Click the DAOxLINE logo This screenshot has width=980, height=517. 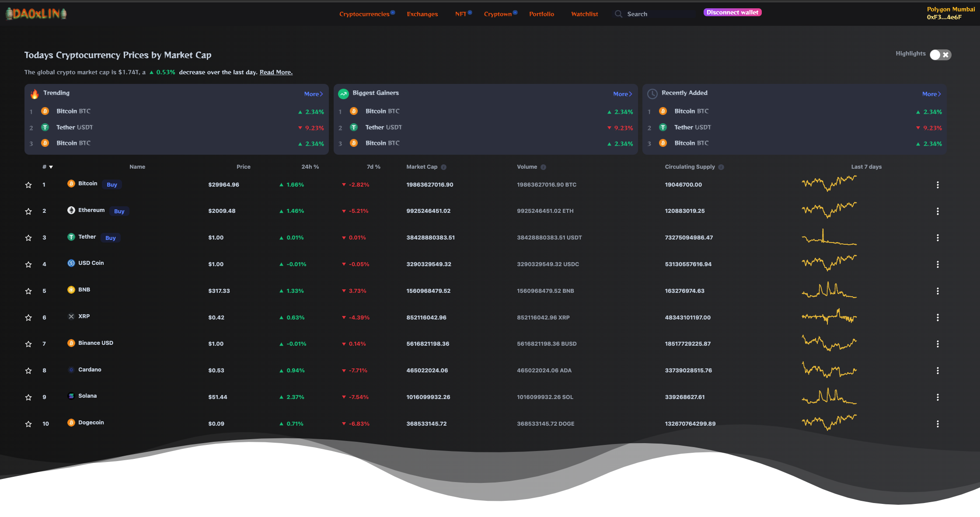[36, 14]
